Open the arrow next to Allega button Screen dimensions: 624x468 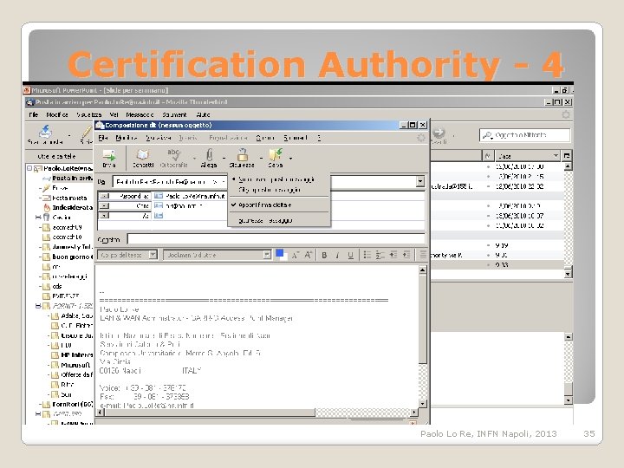(x=224, y=158)
